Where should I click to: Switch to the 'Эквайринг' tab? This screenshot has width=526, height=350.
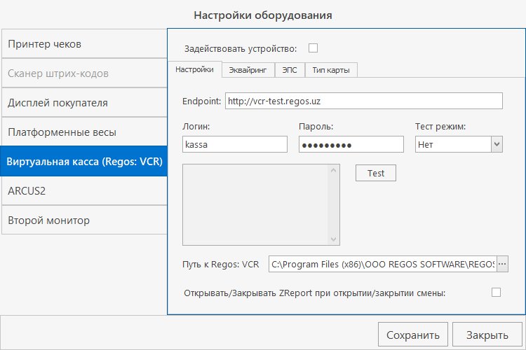(248, 70)
